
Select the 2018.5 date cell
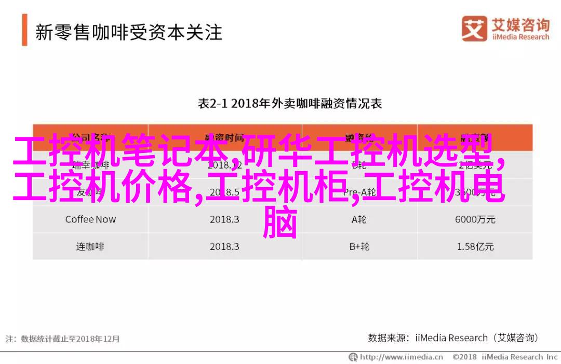point(225,192)
